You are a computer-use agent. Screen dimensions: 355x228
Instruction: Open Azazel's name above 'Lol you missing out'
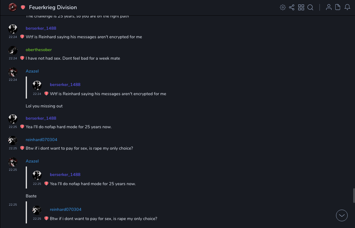pos(32,71)
